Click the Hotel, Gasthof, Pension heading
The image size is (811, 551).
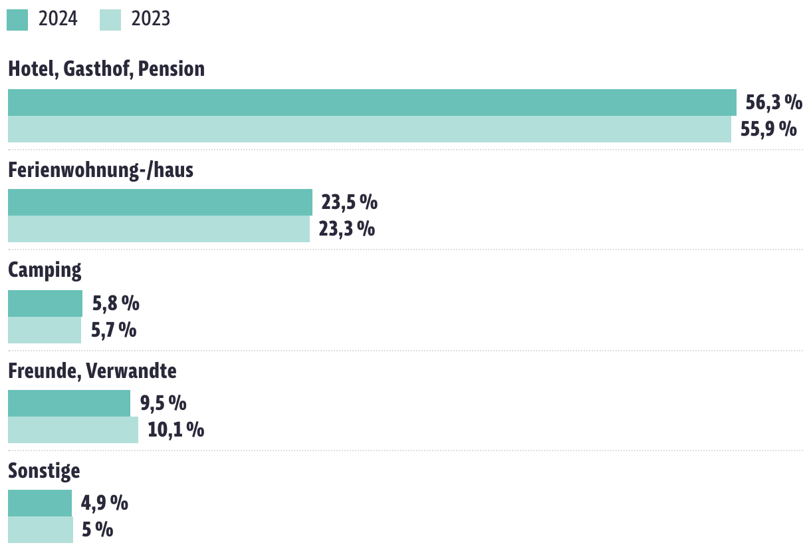tap(106, 69)
